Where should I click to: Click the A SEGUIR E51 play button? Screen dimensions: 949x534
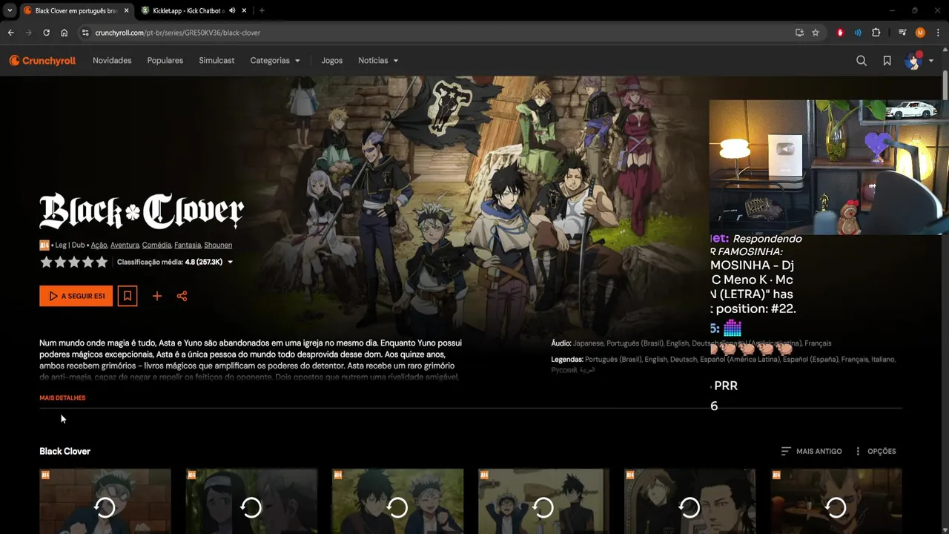pos(76,296)
